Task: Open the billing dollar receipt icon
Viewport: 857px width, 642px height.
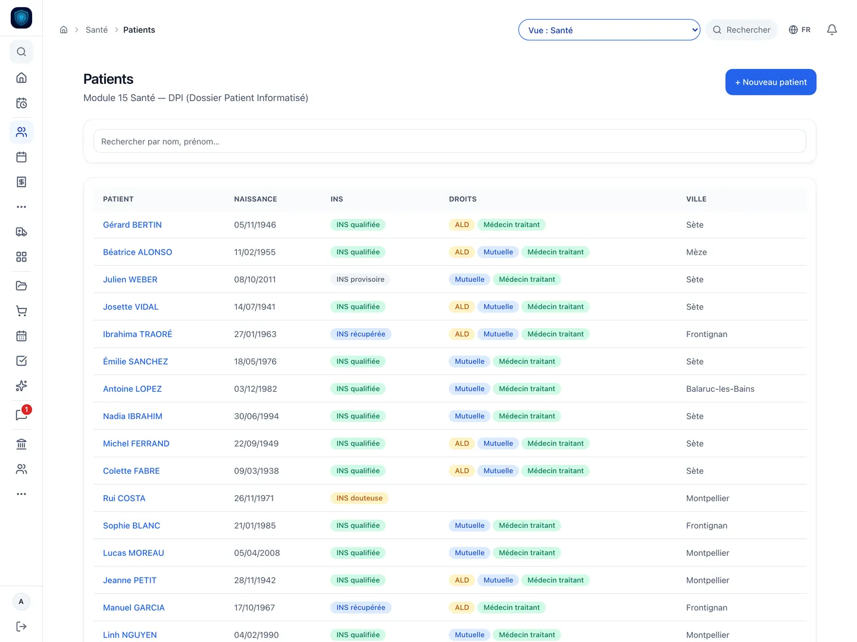Action: coord(21,182)
